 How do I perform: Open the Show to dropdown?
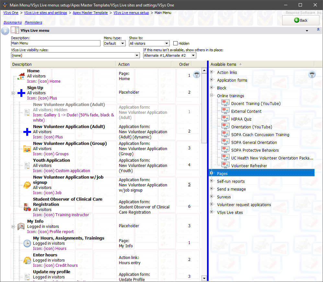[167, 43]
